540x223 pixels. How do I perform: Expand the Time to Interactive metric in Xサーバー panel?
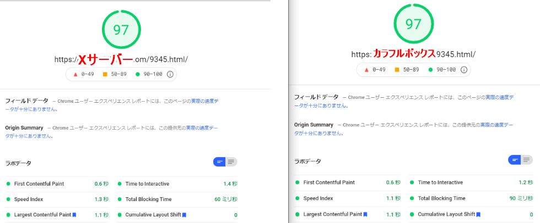tap(147, 184)
